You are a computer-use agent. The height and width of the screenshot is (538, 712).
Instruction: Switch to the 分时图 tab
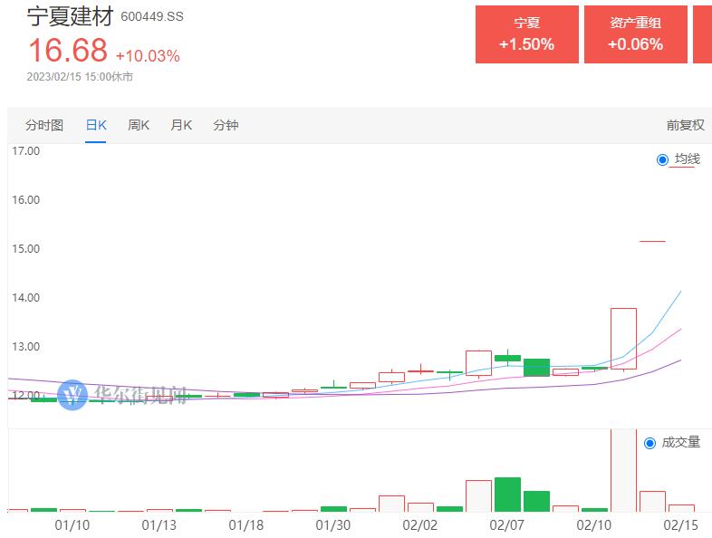[x=44, y=125]
